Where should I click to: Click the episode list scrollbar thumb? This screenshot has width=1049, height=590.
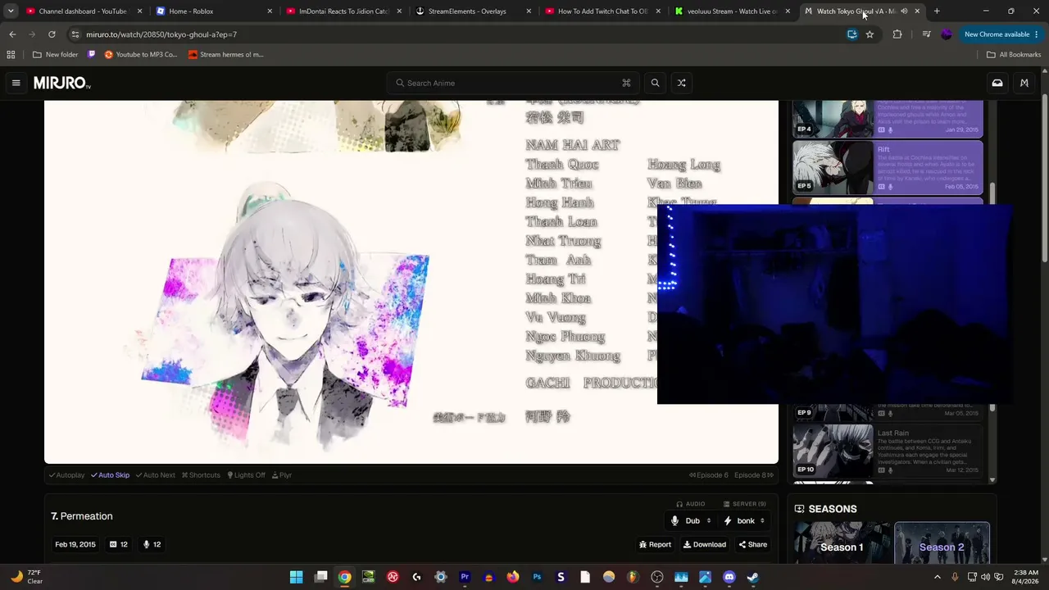(992, 195)
